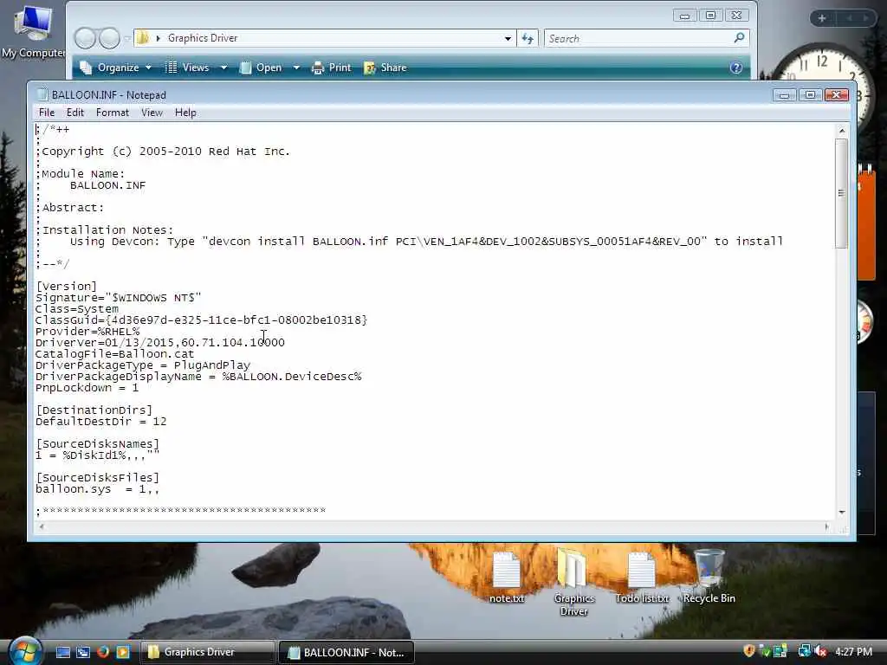Screen dimensions: 887x665
Task: Click the muted volume tray icon
Action: pos(820,651)
